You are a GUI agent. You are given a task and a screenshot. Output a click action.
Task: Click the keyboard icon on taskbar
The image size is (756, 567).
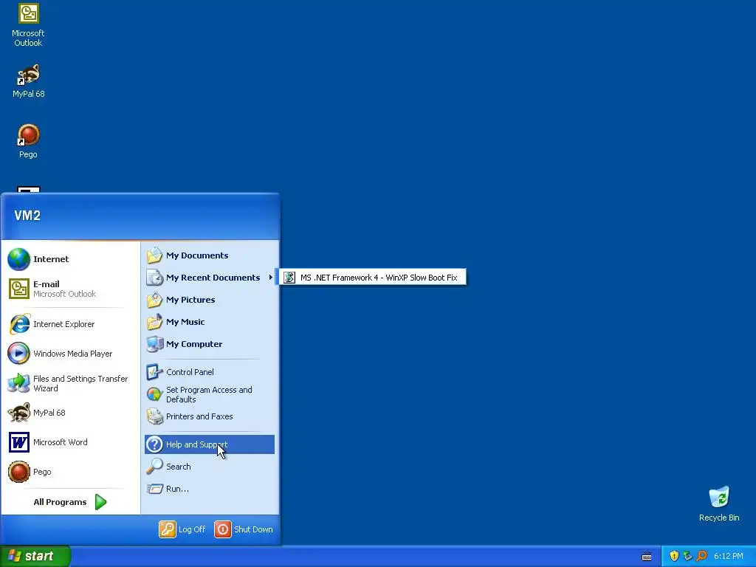pos(647,557)
